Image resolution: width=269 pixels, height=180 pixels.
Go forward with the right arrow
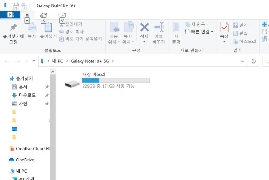click(x=18, y=61)
